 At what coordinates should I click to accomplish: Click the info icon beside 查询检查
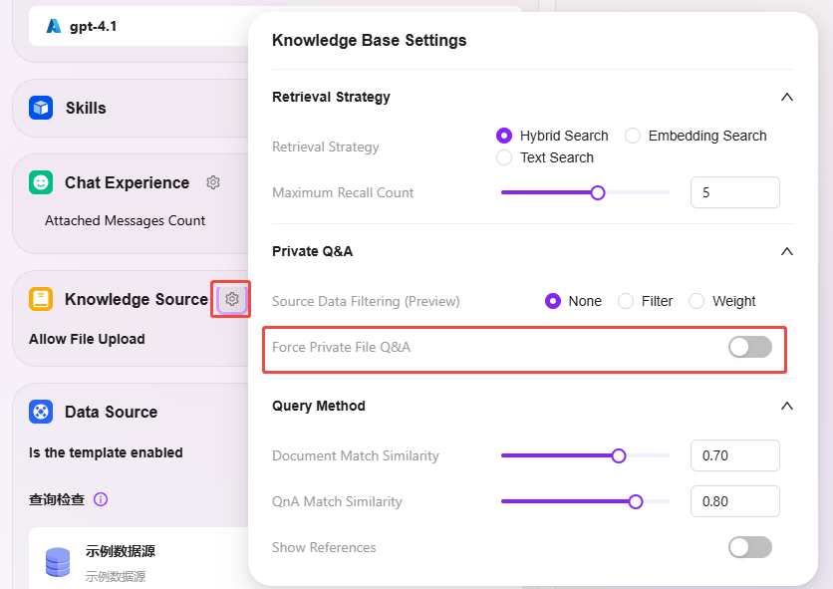click(x=101, y=499)
